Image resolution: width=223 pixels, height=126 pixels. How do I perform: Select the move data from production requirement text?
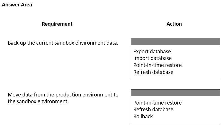coord(63,98)
